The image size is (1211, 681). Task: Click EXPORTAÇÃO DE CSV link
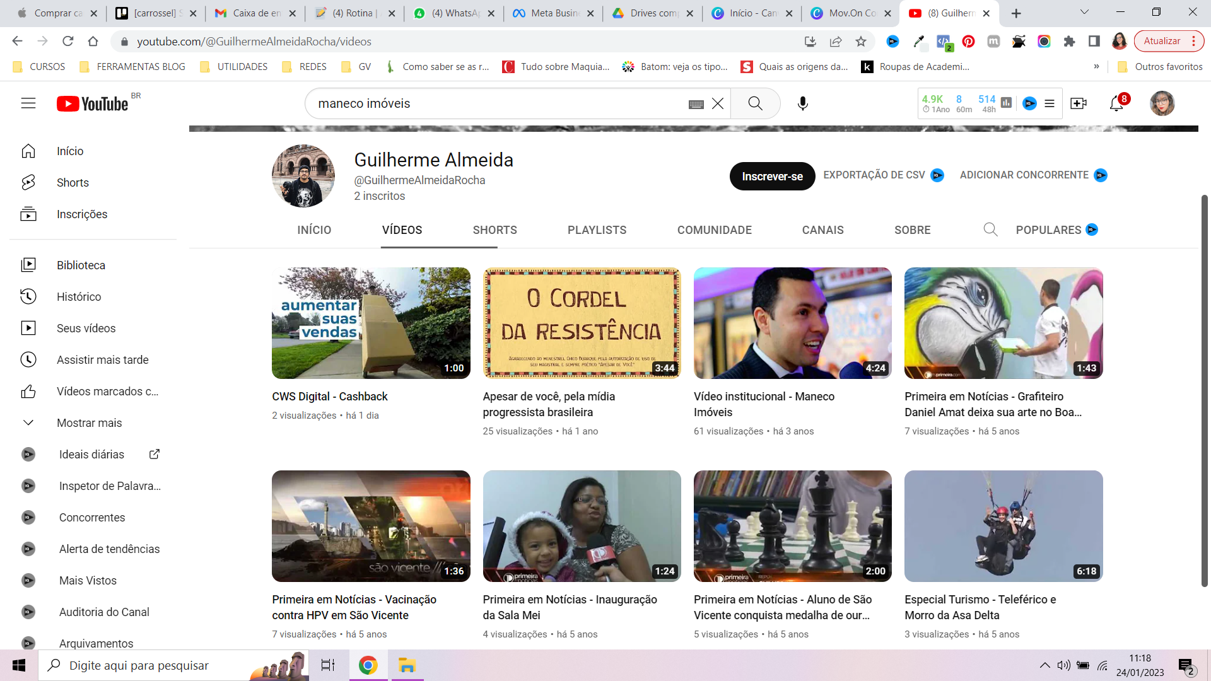874,175
